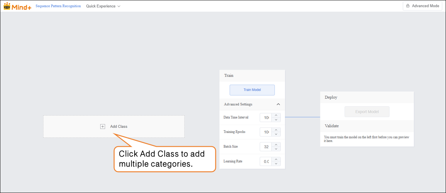The height and width of the screenshot is (193, 446).
Task: Decrement the Training Epochs value
Action: point(276,134)
